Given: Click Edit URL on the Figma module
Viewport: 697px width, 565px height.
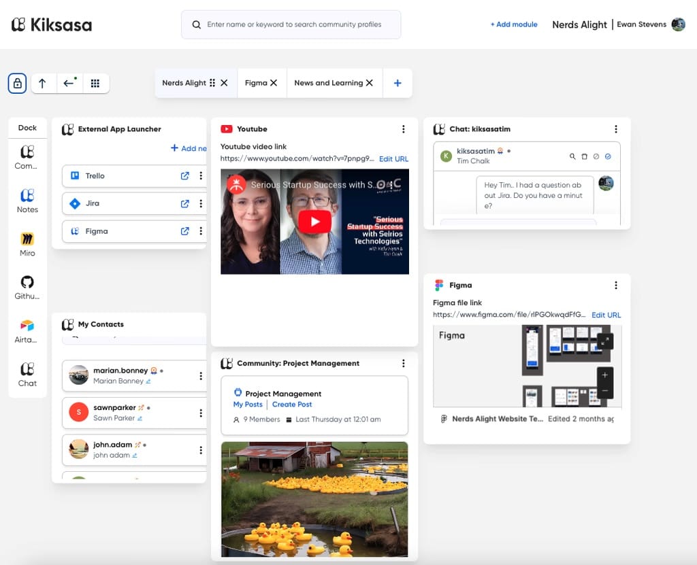Looking at the screenshot, I should (606, 315).
